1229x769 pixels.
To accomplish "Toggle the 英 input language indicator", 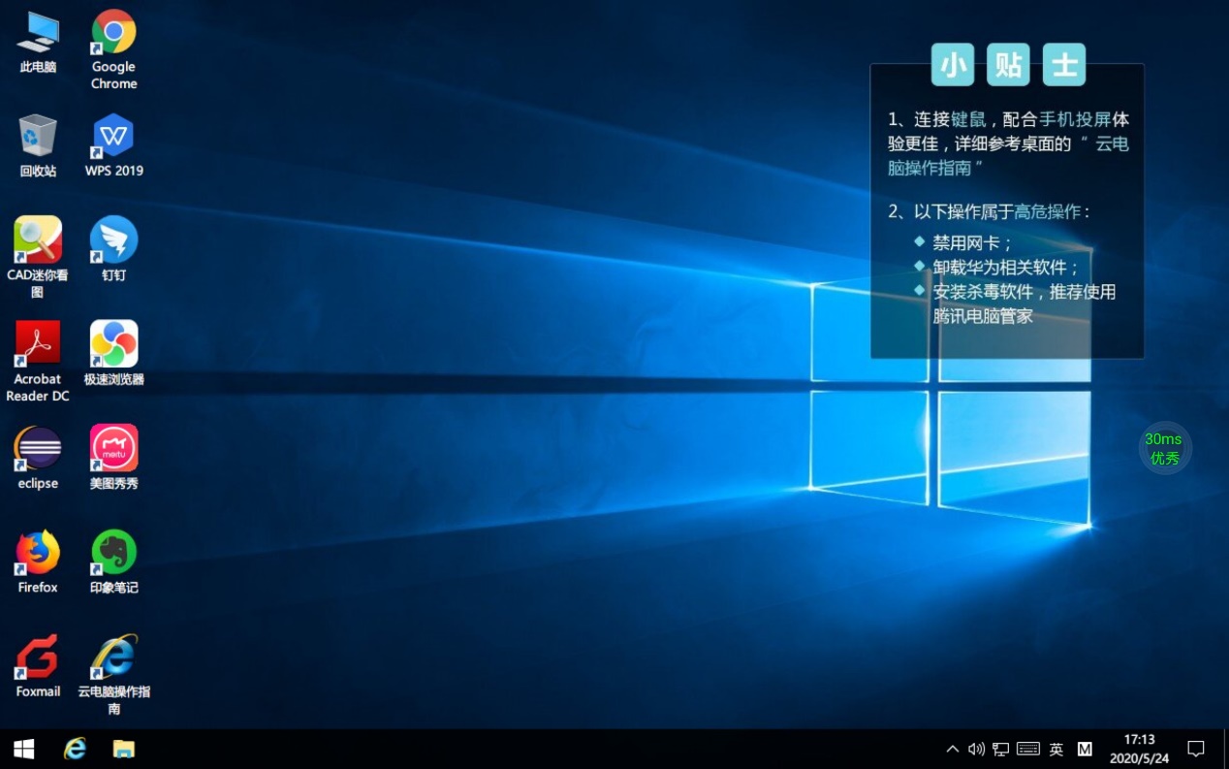I will 1056,749.
